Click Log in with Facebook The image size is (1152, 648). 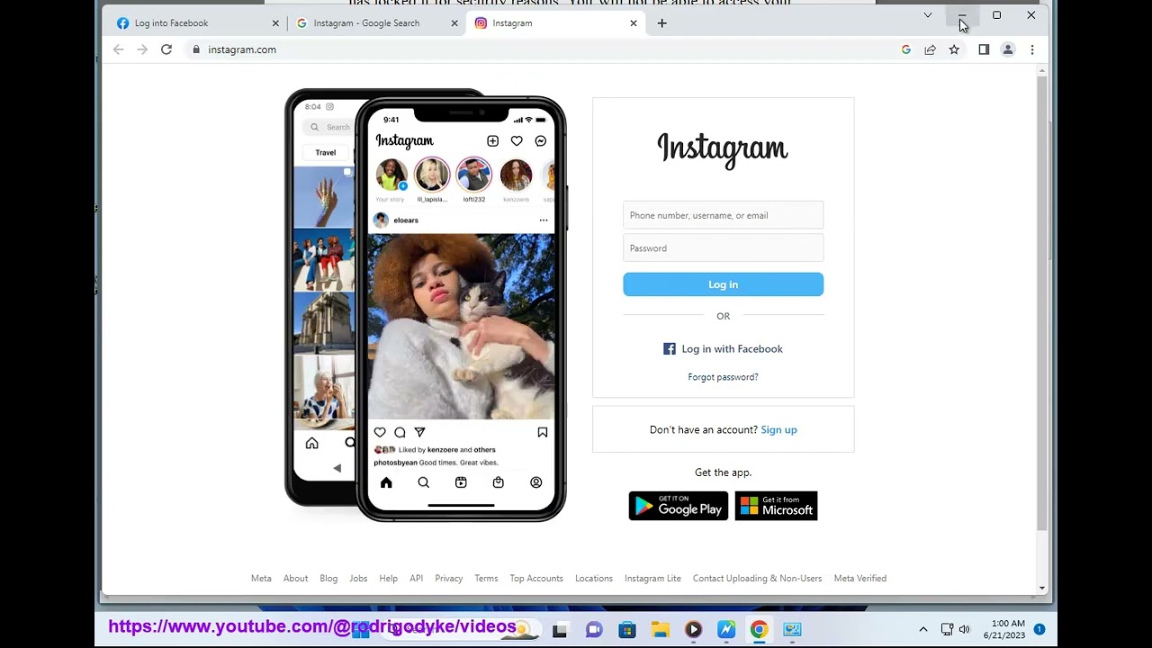pyautogui.click(x=723, y=349)
